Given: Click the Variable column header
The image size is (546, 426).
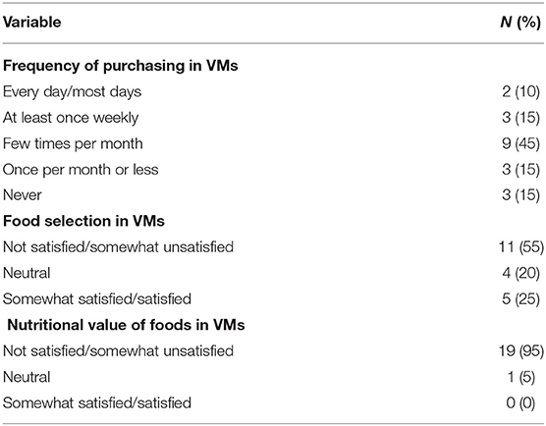Looking at the screenshot, I should click(x=32, y=23).
